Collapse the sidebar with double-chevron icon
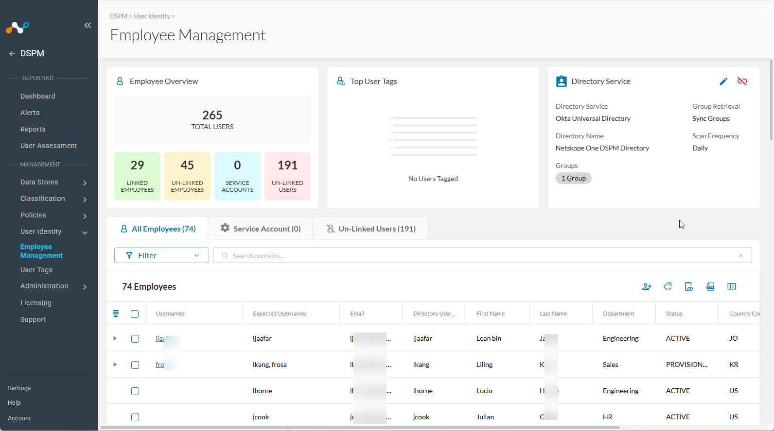This screenshot has width=774, height=431. [x=88, y=25]
